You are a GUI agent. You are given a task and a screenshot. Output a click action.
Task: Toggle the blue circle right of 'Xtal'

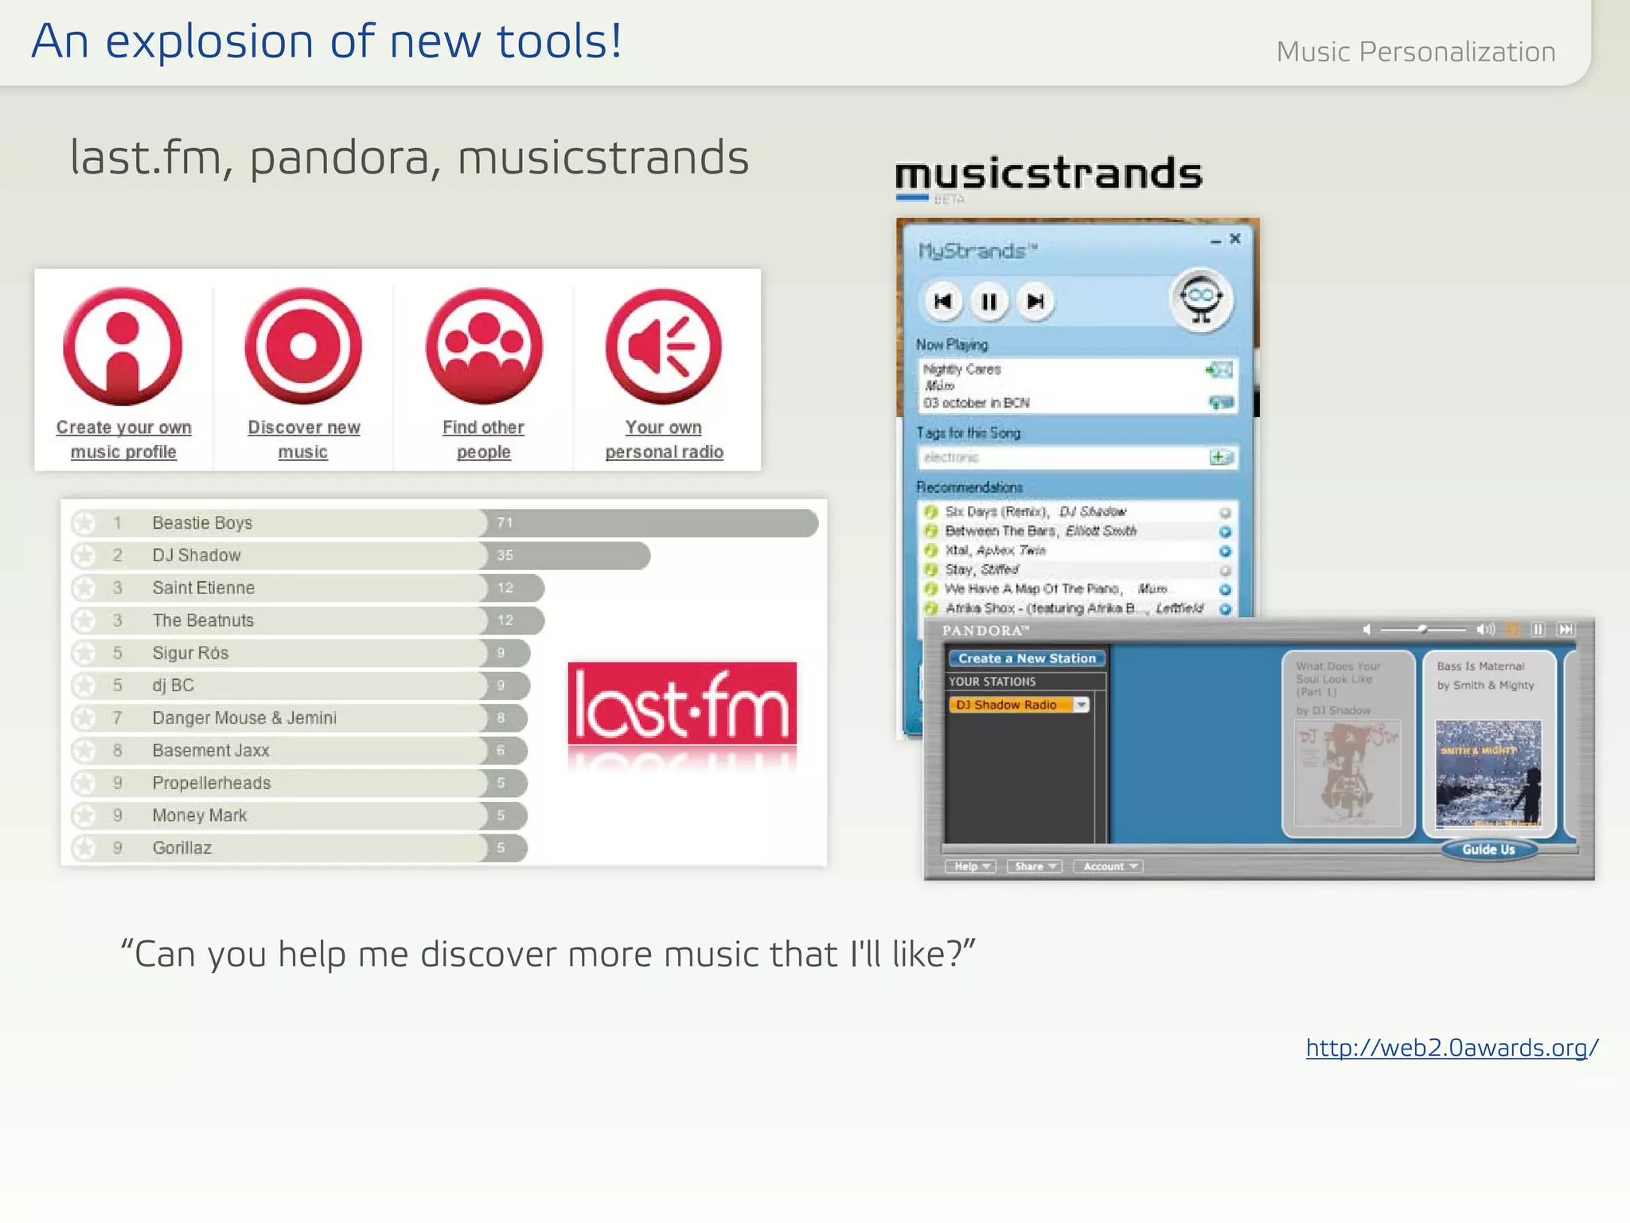pos(1225,551)
